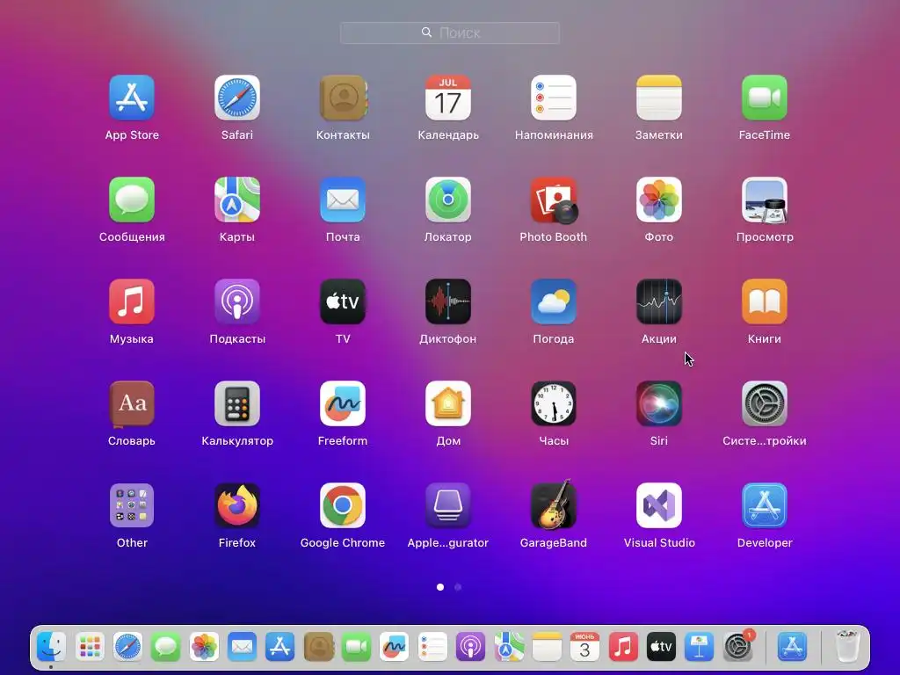Open the Книги app
Viewport: 900px width, 675px height.
coord(764,301)
